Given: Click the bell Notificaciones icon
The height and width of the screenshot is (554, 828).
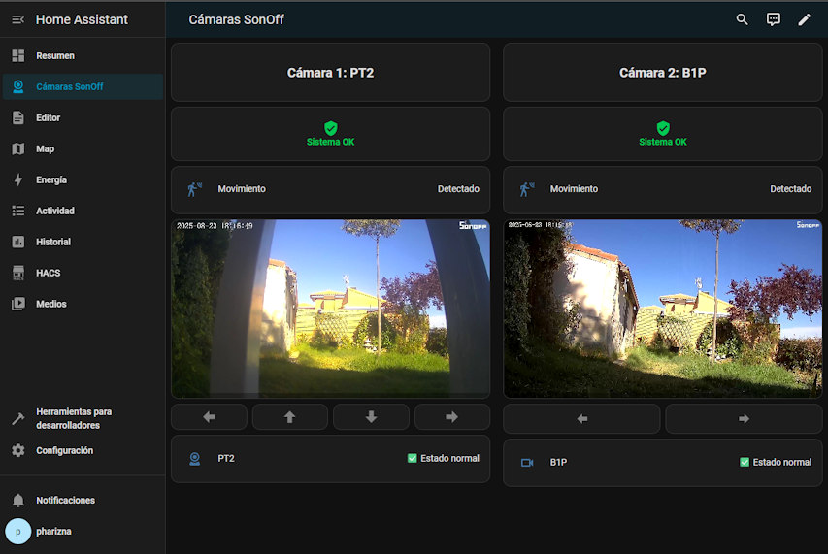Looking at the screenshot, I should [x=17, y=501].
